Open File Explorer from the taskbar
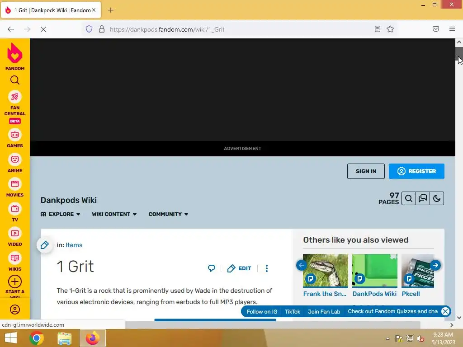The image size is (463, 347). [64, 338]
